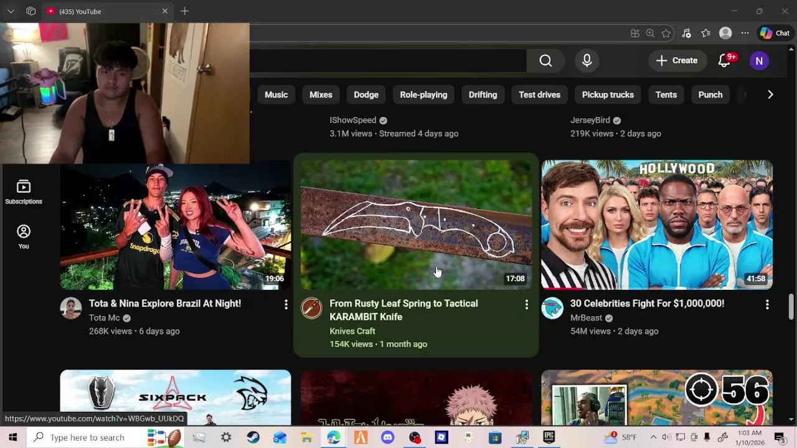Show hidden system tray icons
Image resolution: width=797 pixels, height=448 pixels.
click(x=653, y=437)
